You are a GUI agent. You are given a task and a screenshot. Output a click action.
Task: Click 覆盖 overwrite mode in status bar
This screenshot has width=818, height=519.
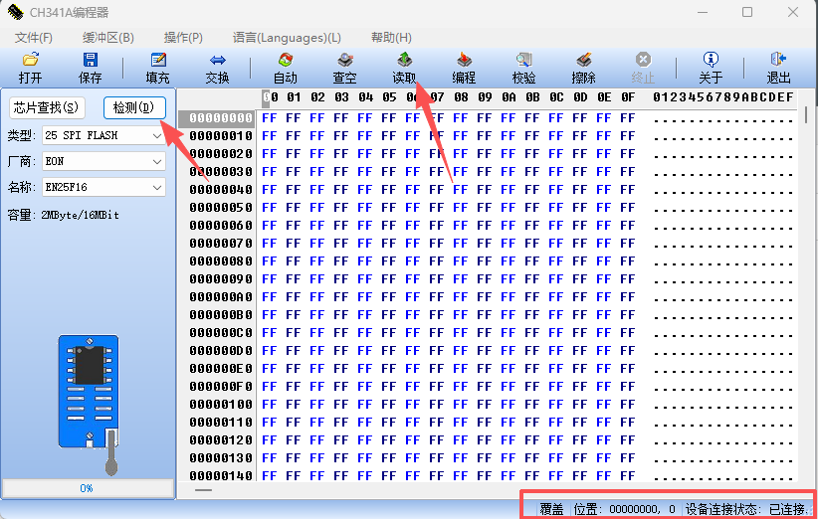click(x=551, y=509)
